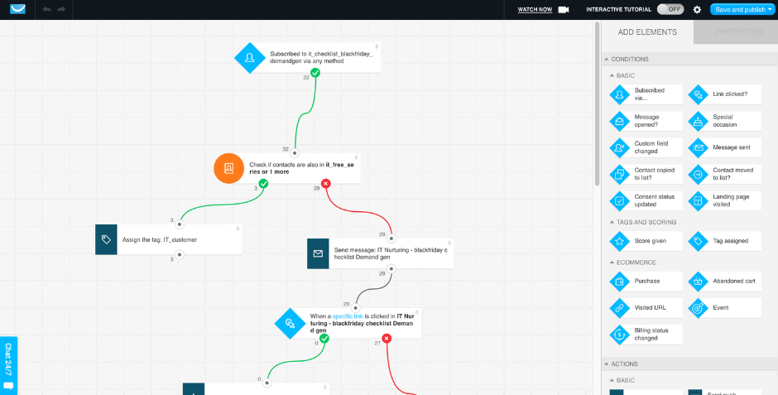Select the Subscribed to it_checklist_blackfriday node text
This screenshot has height=395, width=778.
point(321,58)
